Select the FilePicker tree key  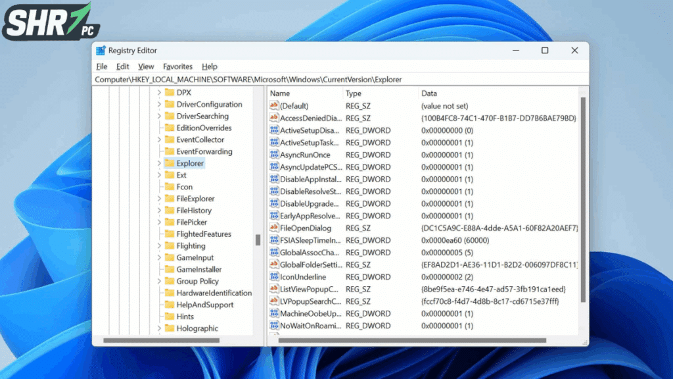191,222
